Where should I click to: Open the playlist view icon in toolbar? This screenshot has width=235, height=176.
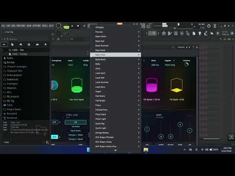point(164,33)
